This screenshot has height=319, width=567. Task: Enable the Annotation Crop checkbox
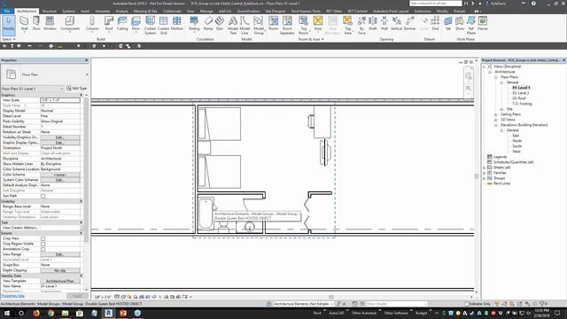click(43, 249)
